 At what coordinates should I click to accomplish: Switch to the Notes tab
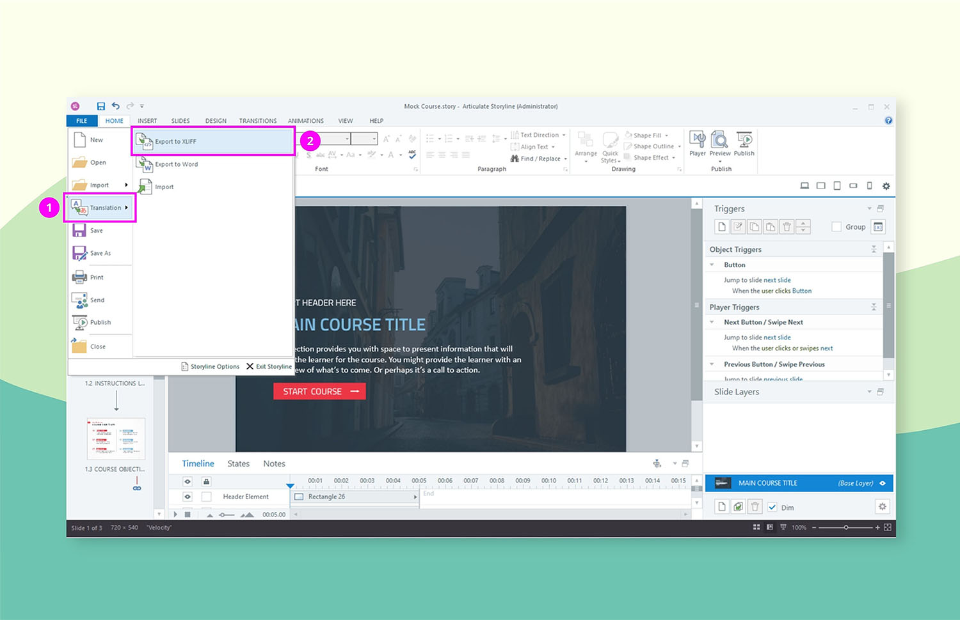274,463
